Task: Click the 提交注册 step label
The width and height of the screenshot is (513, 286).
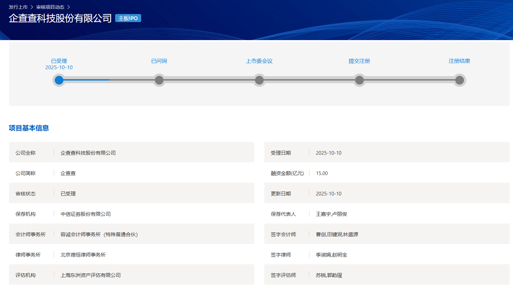Action: click(x=359, y=61)
